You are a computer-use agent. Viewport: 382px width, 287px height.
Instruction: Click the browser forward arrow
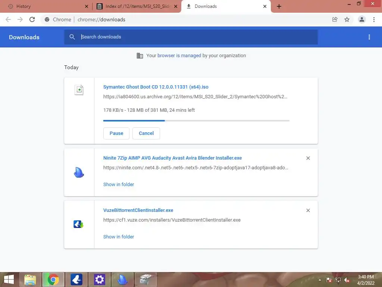click(x=20, y=19)
